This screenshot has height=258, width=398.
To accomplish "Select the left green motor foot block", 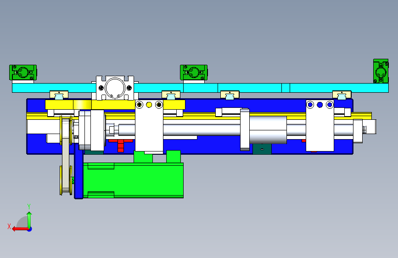I will click(x=143, y=157).
